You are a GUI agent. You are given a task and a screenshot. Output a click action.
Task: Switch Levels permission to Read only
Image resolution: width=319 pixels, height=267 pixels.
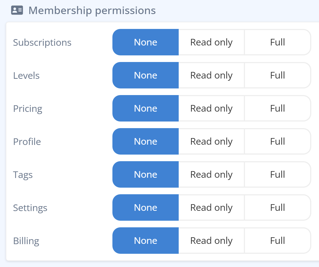click(x=211, y=75)
